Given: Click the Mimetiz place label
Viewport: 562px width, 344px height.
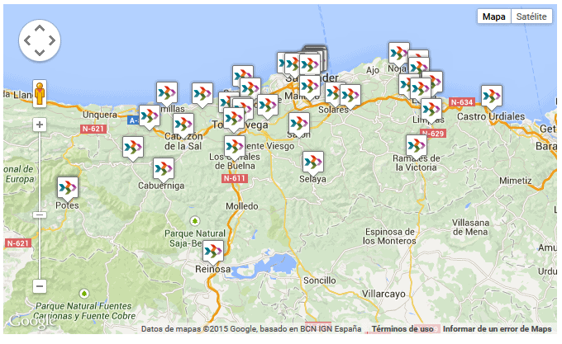Looking at the screenshot, I should point(516,181).
